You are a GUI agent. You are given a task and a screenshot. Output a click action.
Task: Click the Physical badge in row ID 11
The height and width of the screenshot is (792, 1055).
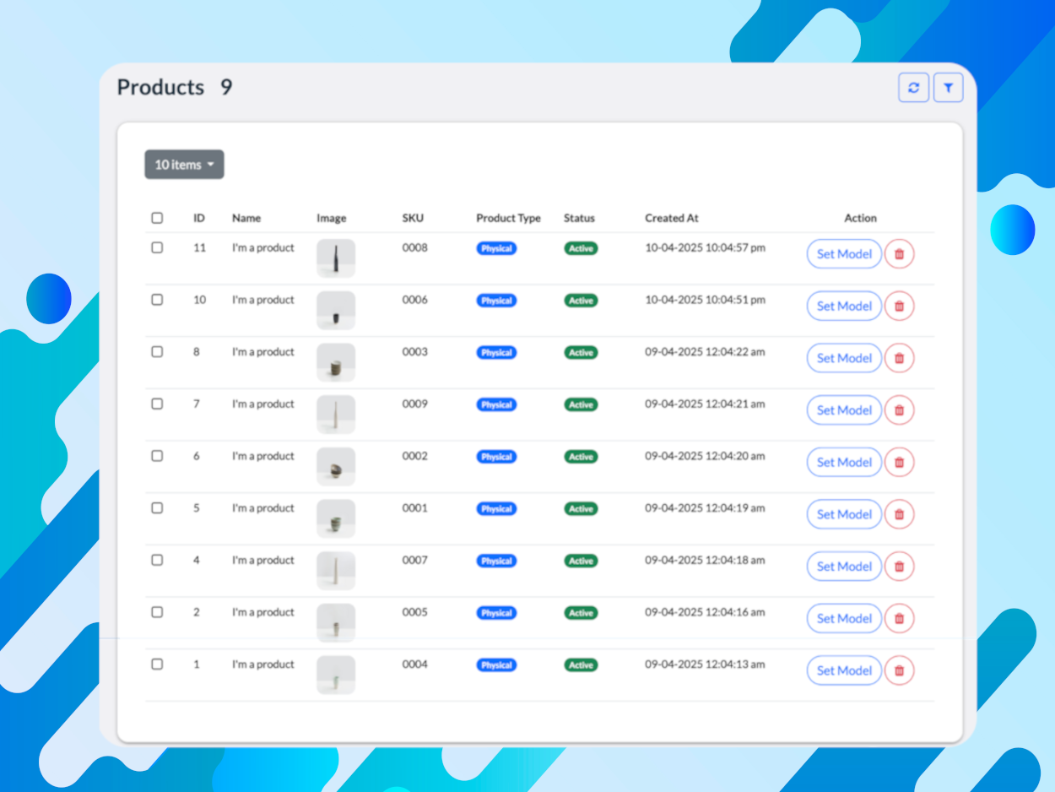tap(496, 248)
